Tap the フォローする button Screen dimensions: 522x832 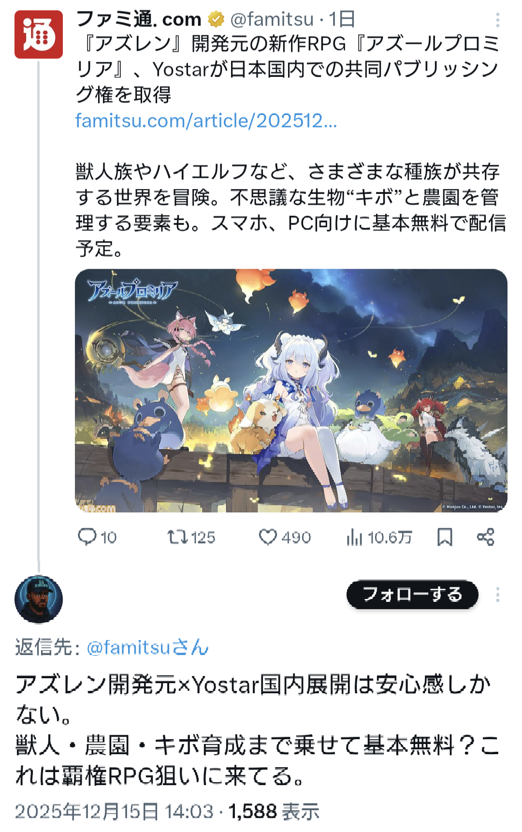coord(412,594)
